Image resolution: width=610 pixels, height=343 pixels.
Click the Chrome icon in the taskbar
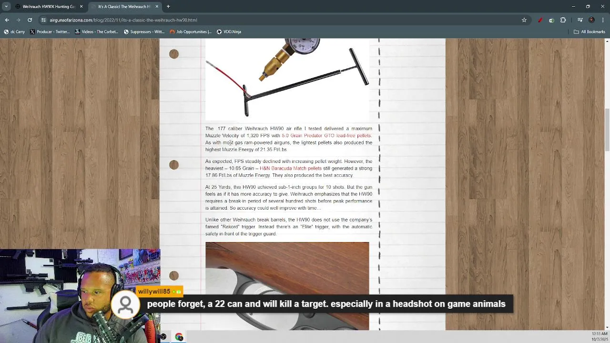pyautogui.click(x=179, y=337)
